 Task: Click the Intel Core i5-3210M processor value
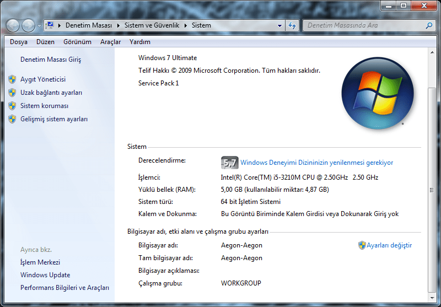tap(299, 177)
